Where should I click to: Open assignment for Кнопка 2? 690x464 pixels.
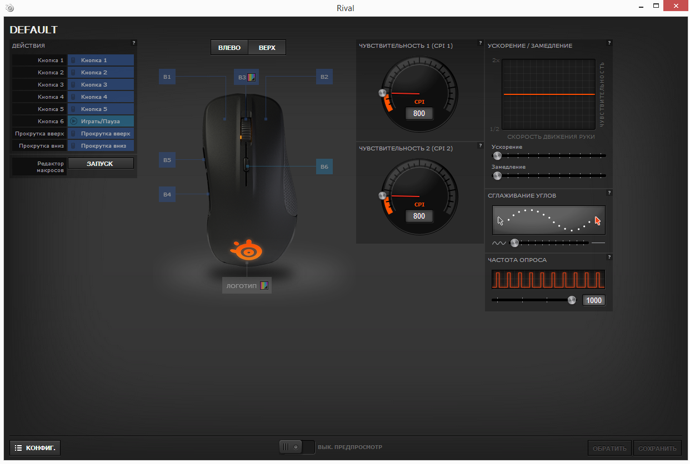coord(101,72)
